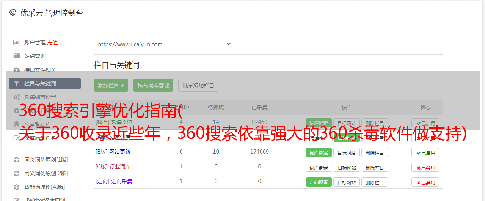Click 词库绑定 for 采集交流 row
This screenshot has height=201, width=485.
point(319,123)
